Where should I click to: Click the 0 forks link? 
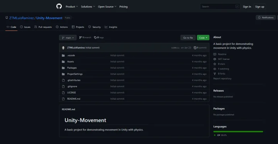click(222, 74)
